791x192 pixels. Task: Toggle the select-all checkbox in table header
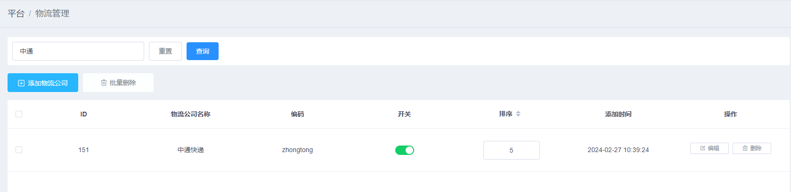[19, 114]
